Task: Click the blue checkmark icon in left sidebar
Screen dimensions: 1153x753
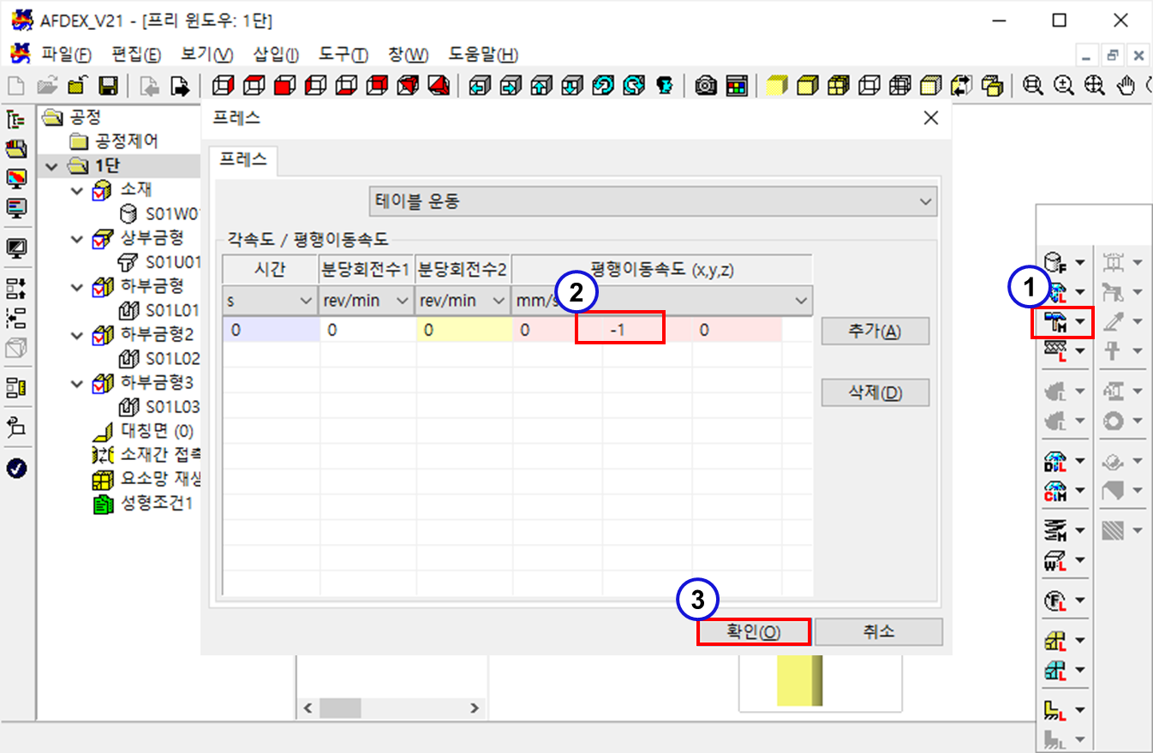Action: point(16,468)
